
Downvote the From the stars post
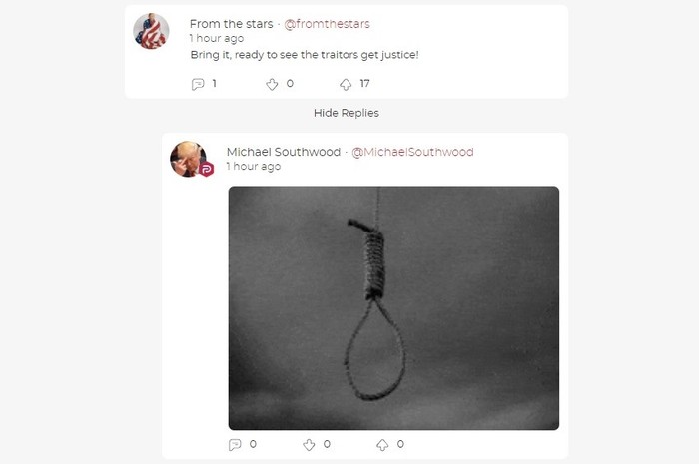pos(272,84)
